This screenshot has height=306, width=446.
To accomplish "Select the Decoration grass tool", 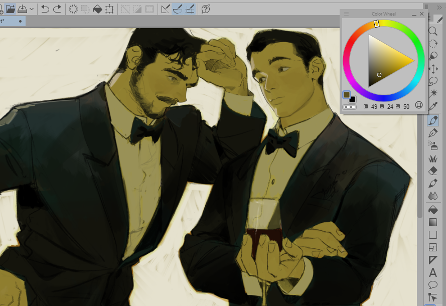I will 433,158.
